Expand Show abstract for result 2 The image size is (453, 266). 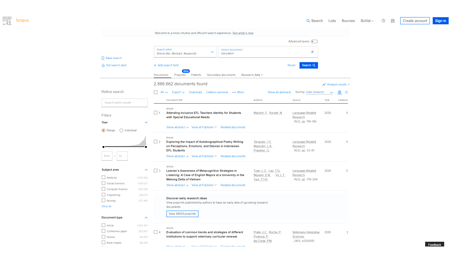tap(177, 156)
